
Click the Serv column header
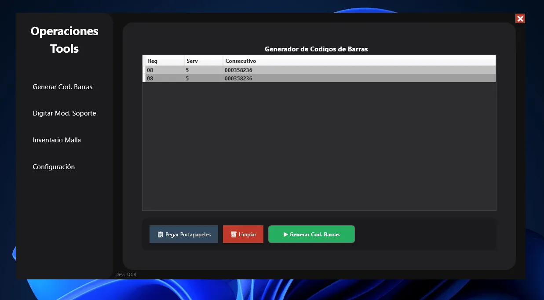pyautogui.click(x=203, y=61)
